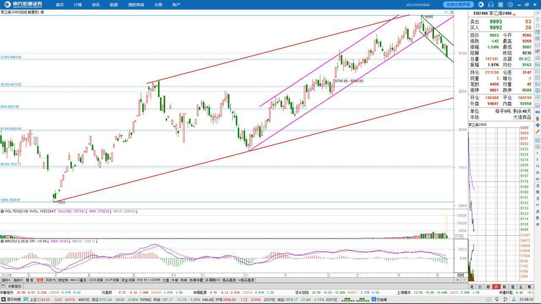The image size is (541, 304).
Task: Click the diamond icon at chart top-right
Action: [x=446, y=12]
